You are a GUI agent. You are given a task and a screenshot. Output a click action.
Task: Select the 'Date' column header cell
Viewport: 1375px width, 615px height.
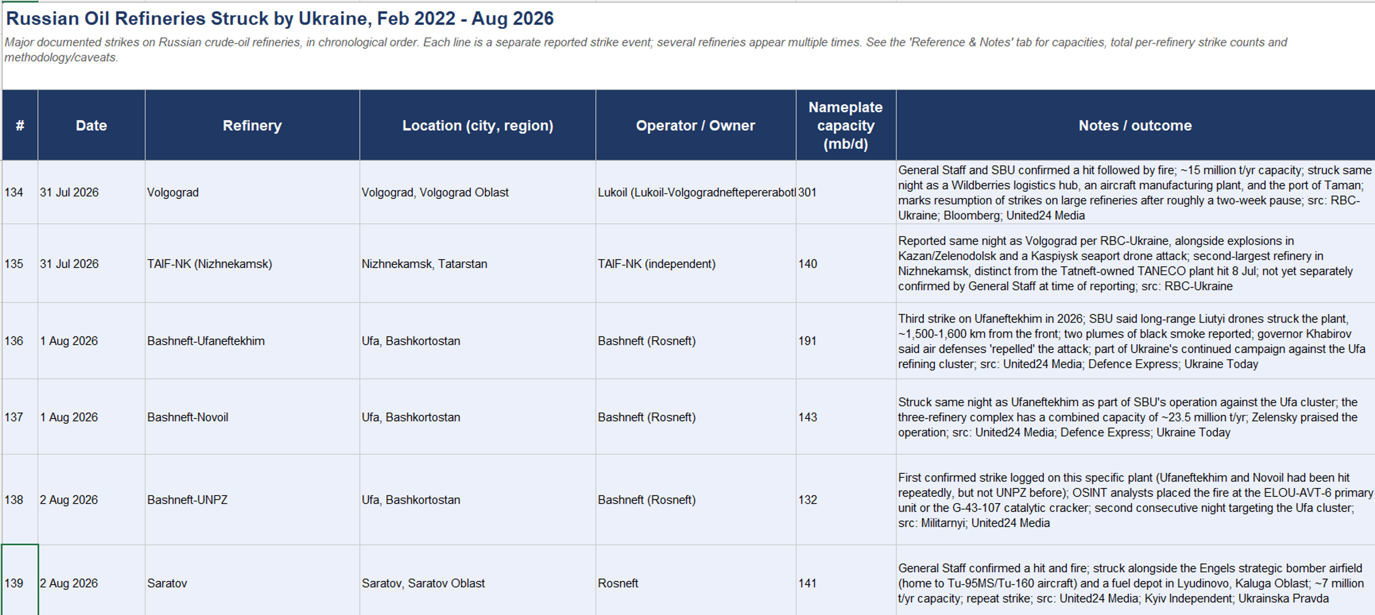coord(91,125)
